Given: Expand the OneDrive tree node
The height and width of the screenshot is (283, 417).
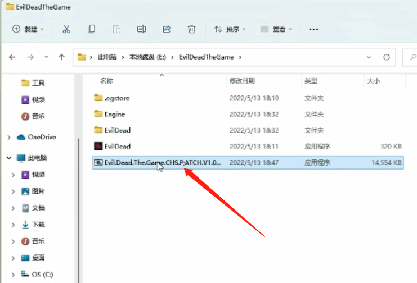Looking at the screenshot, I should [9, 137].
